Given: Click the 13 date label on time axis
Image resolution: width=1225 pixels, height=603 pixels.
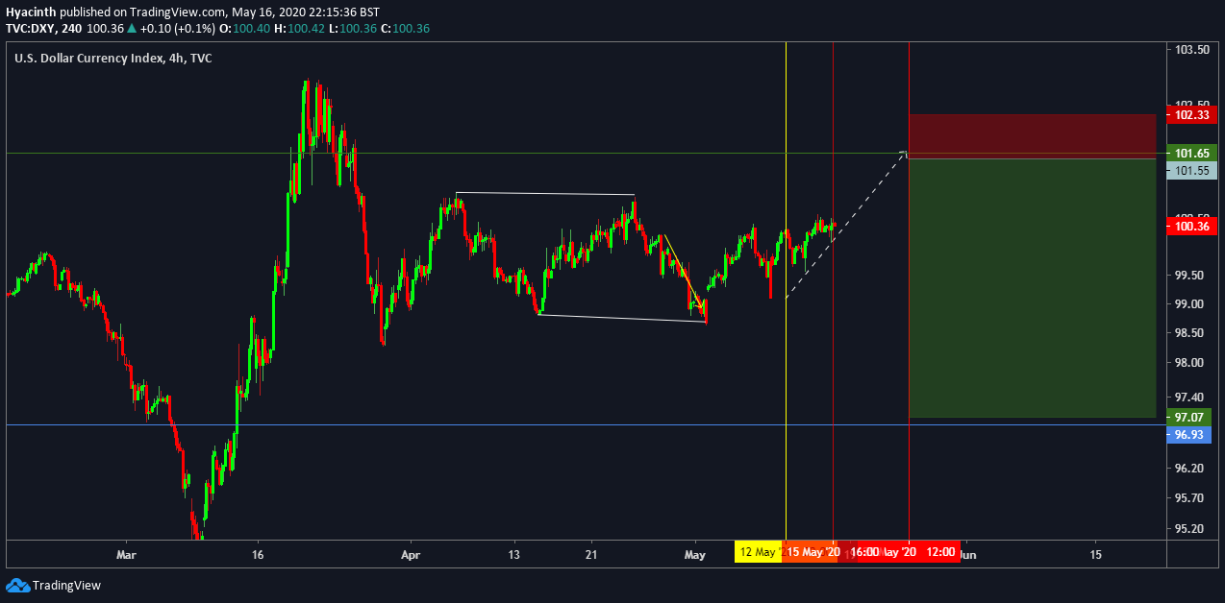Looking at the screenshot, I should (513, 555).
